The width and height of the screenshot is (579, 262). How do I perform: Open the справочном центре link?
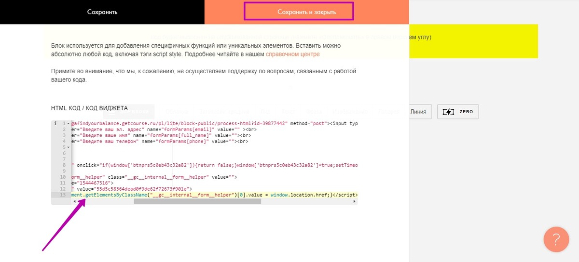tap(292, 54)
